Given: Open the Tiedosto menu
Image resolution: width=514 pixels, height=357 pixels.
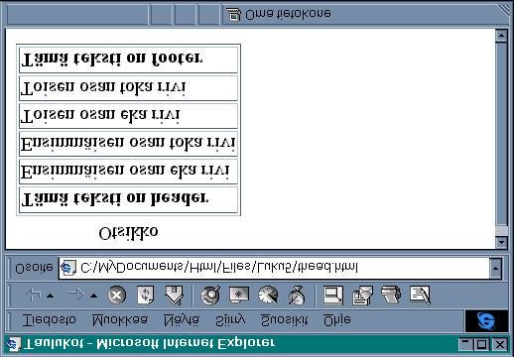Looking at the screenshot, I should [x=49, y=320].
